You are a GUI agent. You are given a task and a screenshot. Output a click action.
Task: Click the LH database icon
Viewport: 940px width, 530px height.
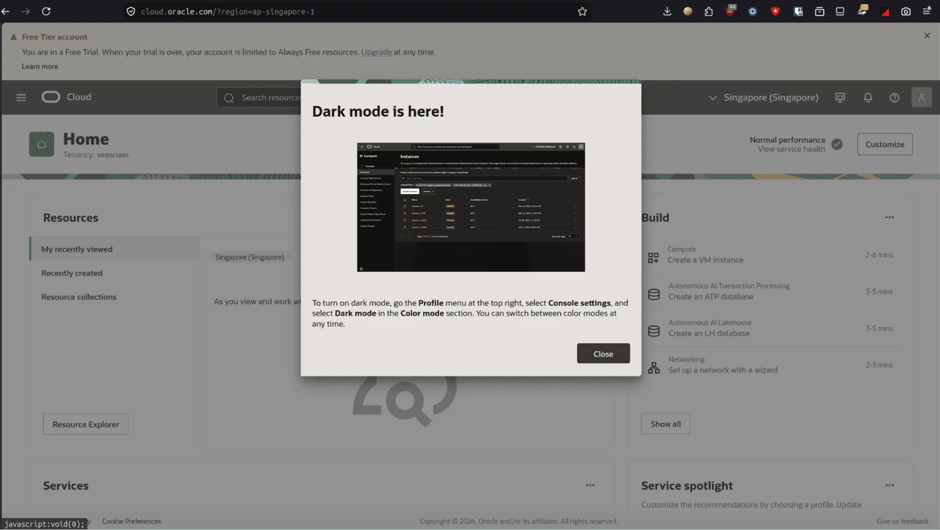pos(654,331)
